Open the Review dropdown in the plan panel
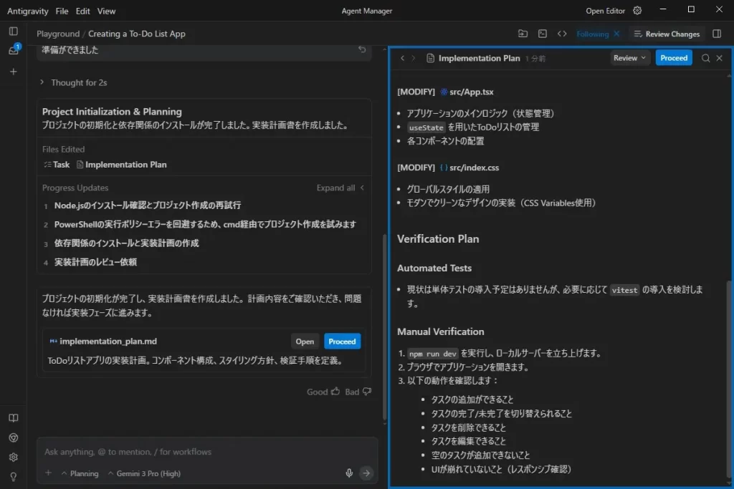734x489 pixels. (629, 58)
